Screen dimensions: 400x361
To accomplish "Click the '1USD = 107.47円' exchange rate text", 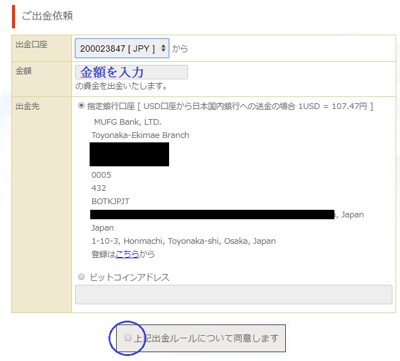I will [332, 106].
